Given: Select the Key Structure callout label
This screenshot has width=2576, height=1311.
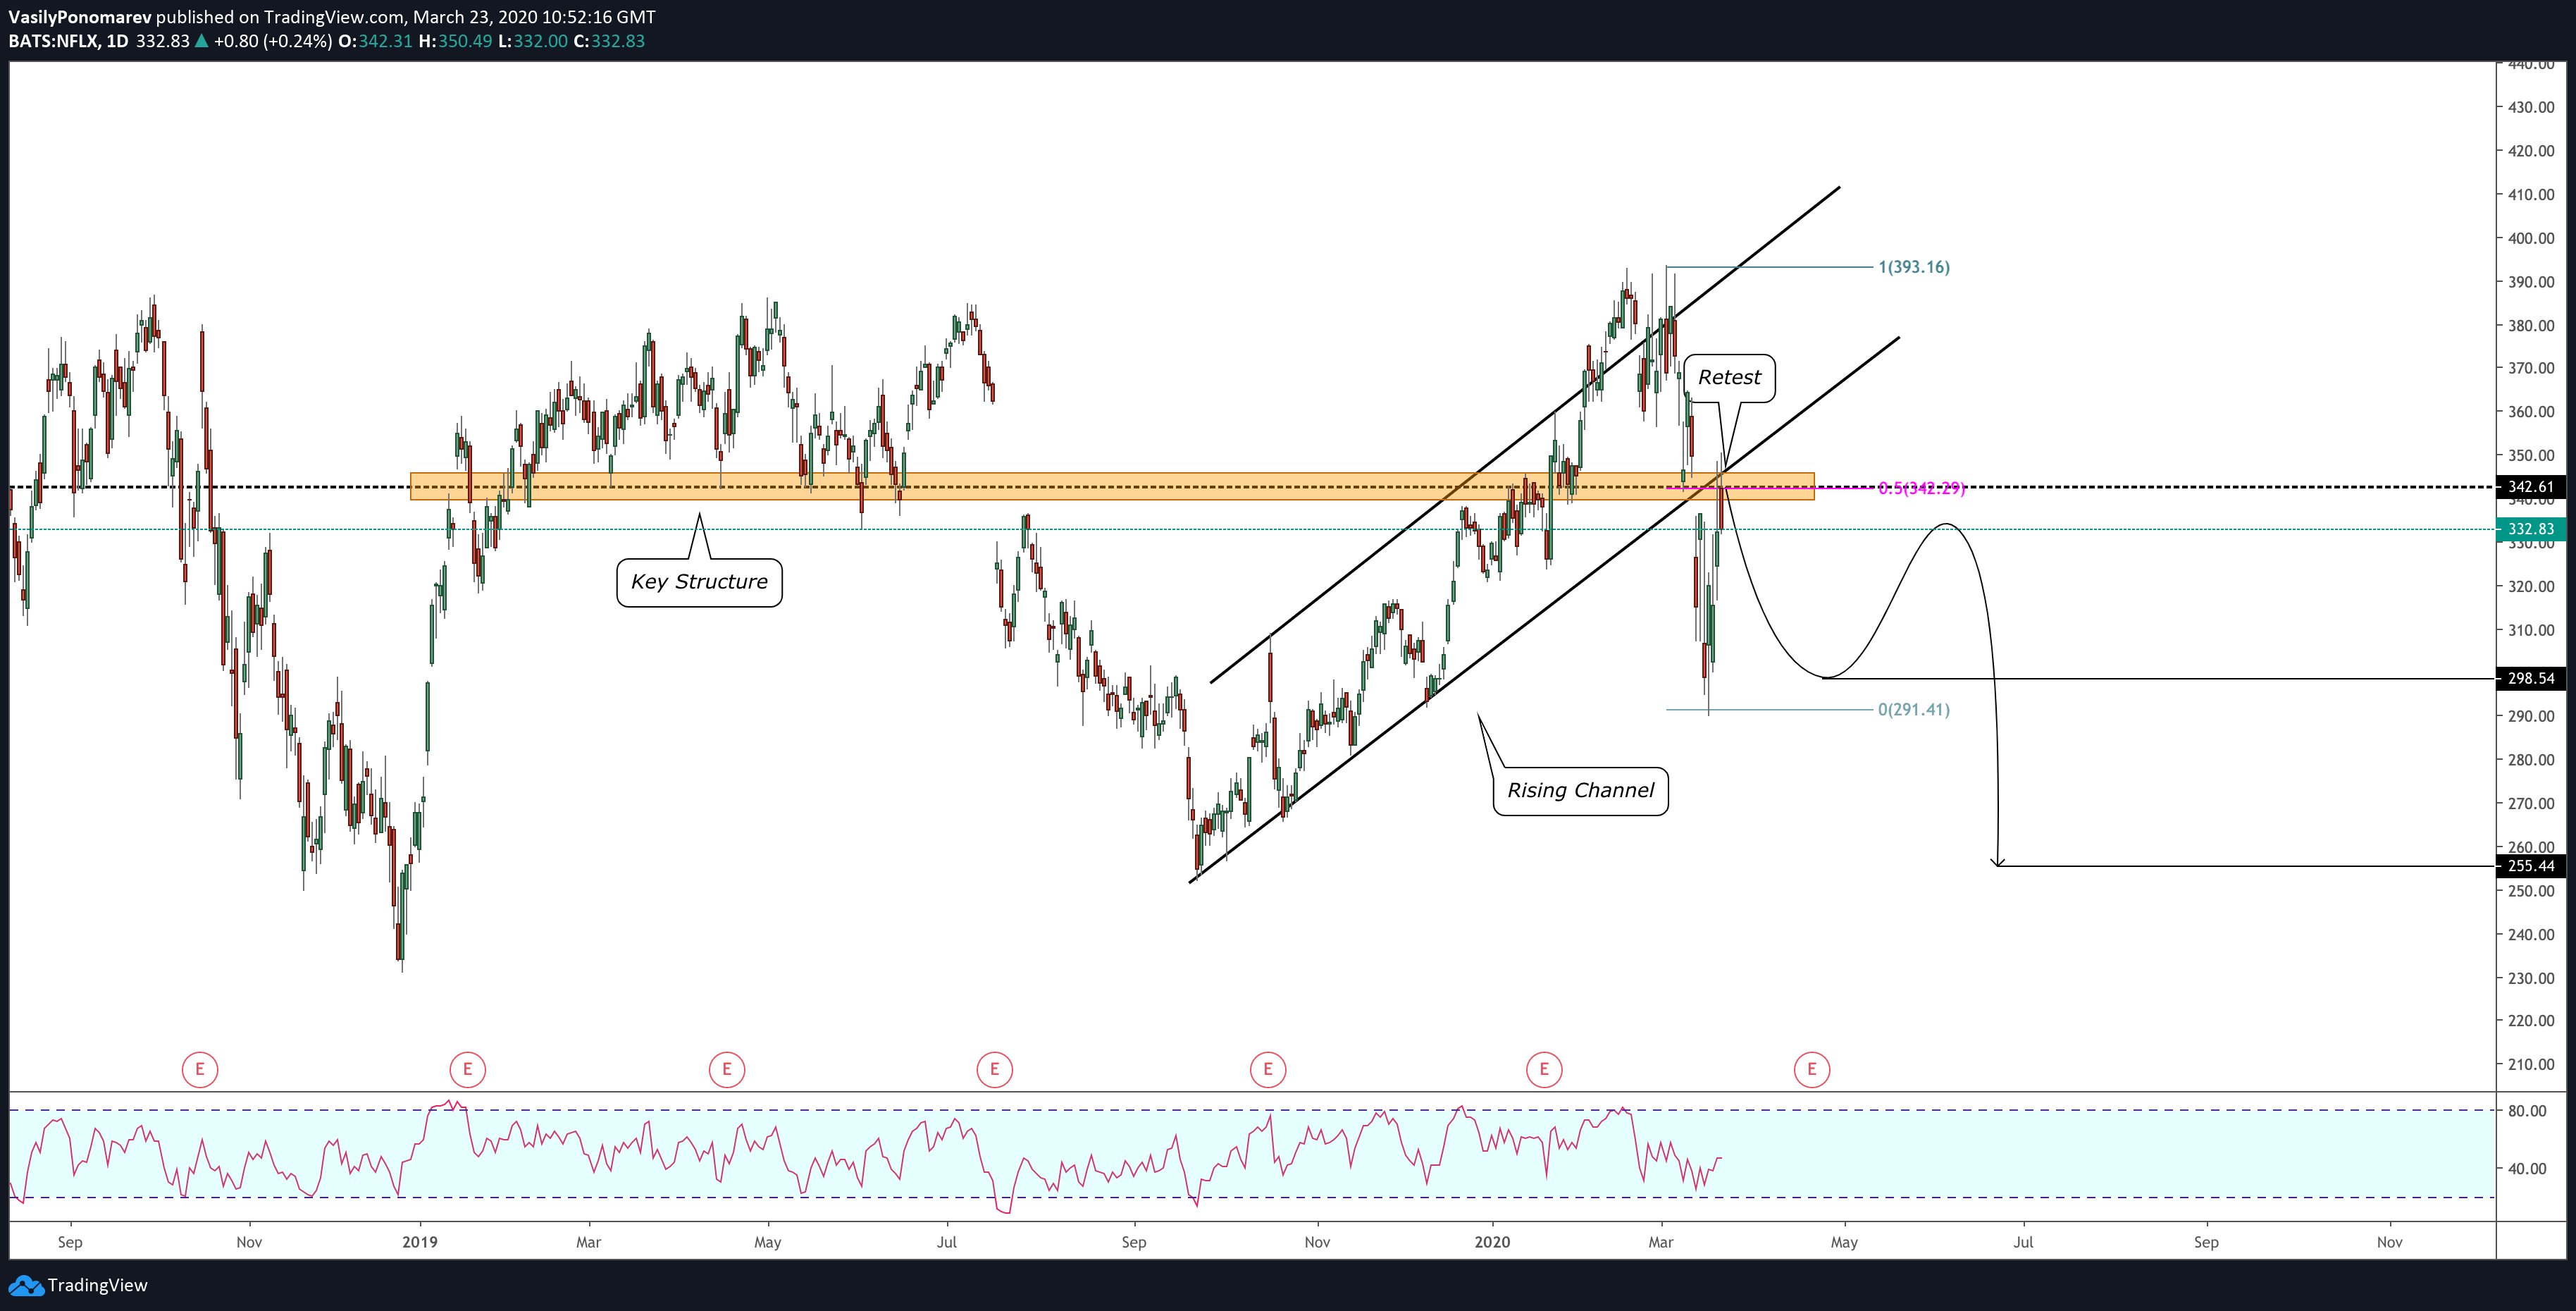Looking at the screenshot, I should 699,582.
